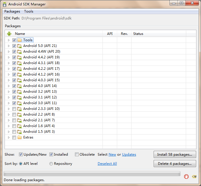This screenshot has height=186, width=201.
Task: Expand the Android 3.2 (API 13) node
Action: click(9, 92)
